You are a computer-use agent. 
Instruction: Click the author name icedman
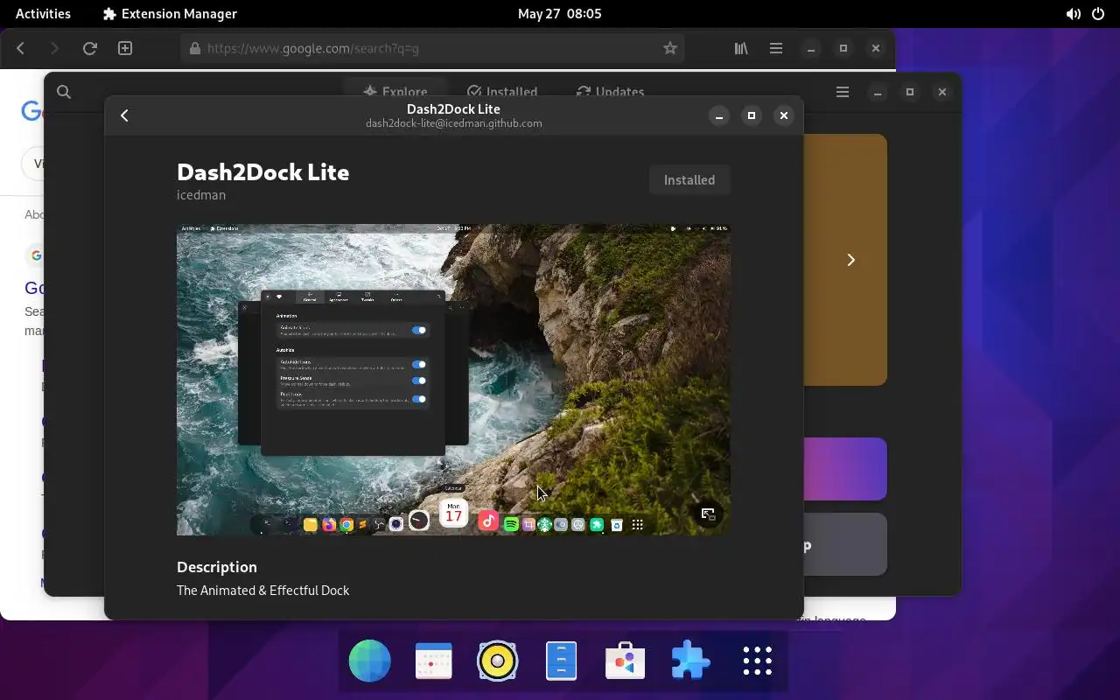(x=201, y=194)
